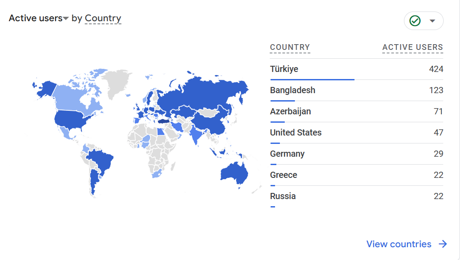This screenshot has height=260, width=460.
Task: Click the green checkmark status icon
Action: click(x=415, y=21)
